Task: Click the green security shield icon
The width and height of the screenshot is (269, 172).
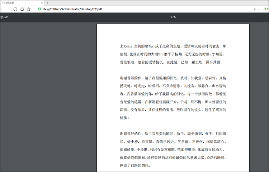Action: point(39,9)
